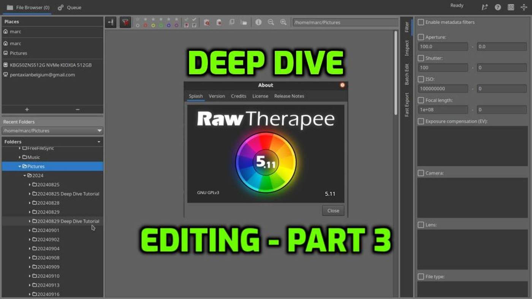
Task: Show recently saved images filter icon
Action: tap(194, 25)
